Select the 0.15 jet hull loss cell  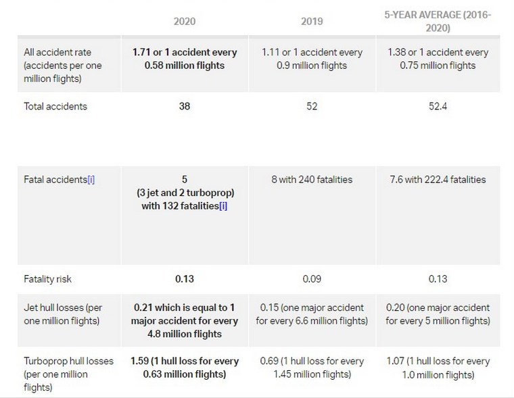[312, 314]
